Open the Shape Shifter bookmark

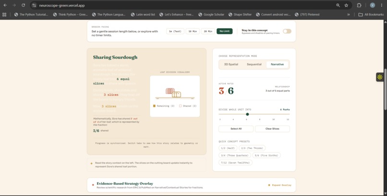pyautogui.click(x=240, y=14)
